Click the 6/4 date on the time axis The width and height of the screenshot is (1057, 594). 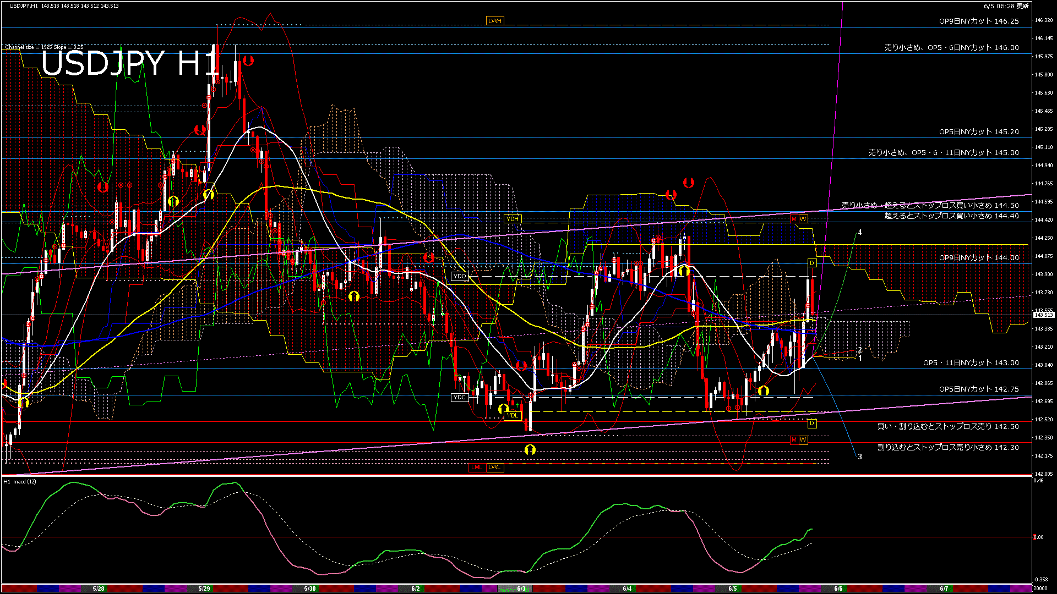627,588
